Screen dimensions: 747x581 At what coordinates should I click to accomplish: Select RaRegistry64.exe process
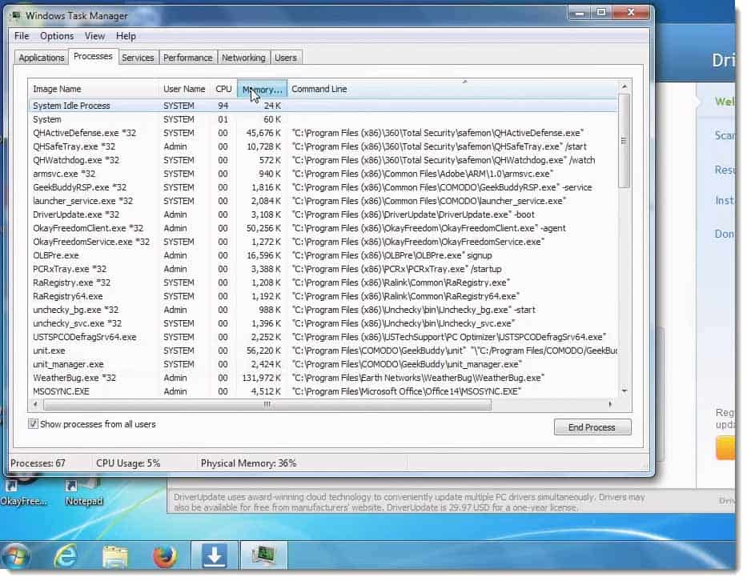(x=323, y=296)
